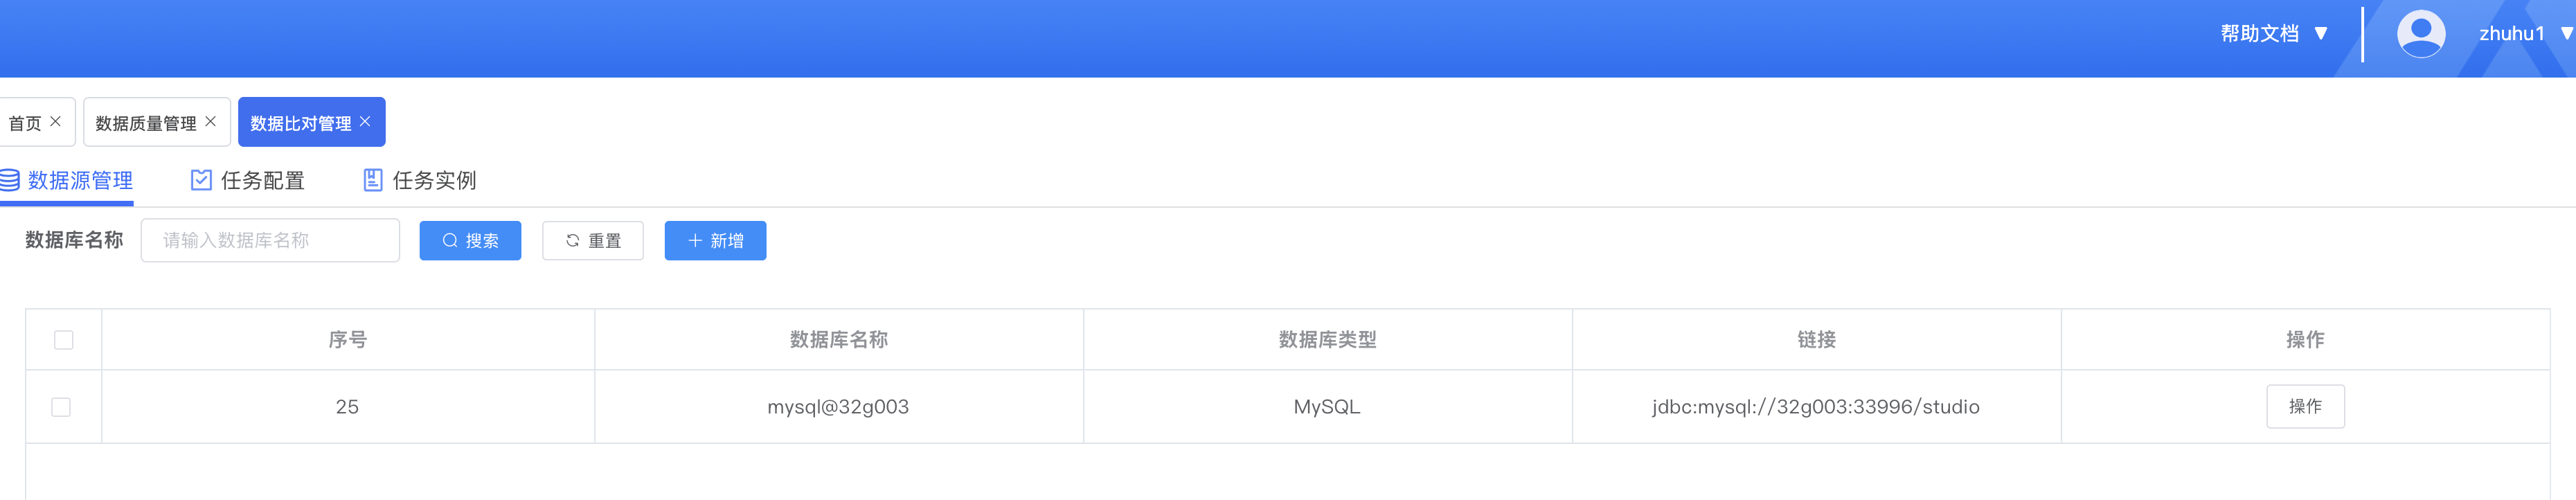The width and height of the screenshot is (2576, 500).
Task: Focus the 数据库名称 input field
Action: pyautogui.click(x=270, y=241)
